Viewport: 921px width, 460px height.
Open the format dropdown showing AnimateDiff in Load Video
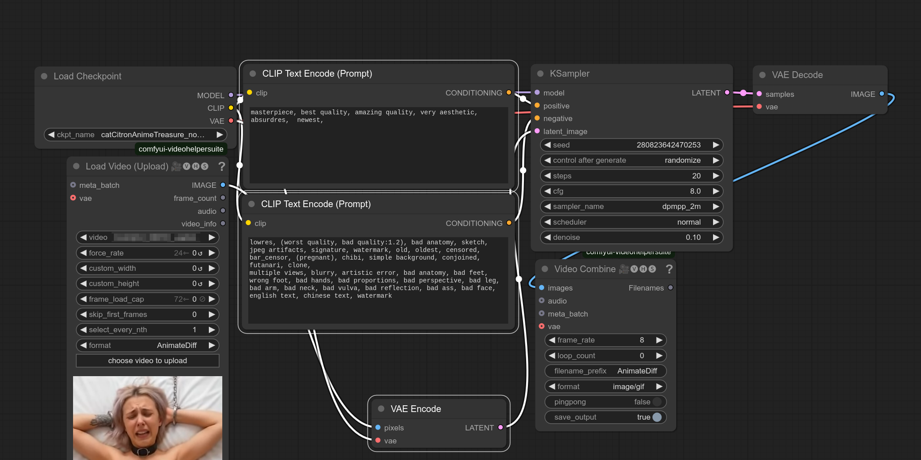point(147,345)
